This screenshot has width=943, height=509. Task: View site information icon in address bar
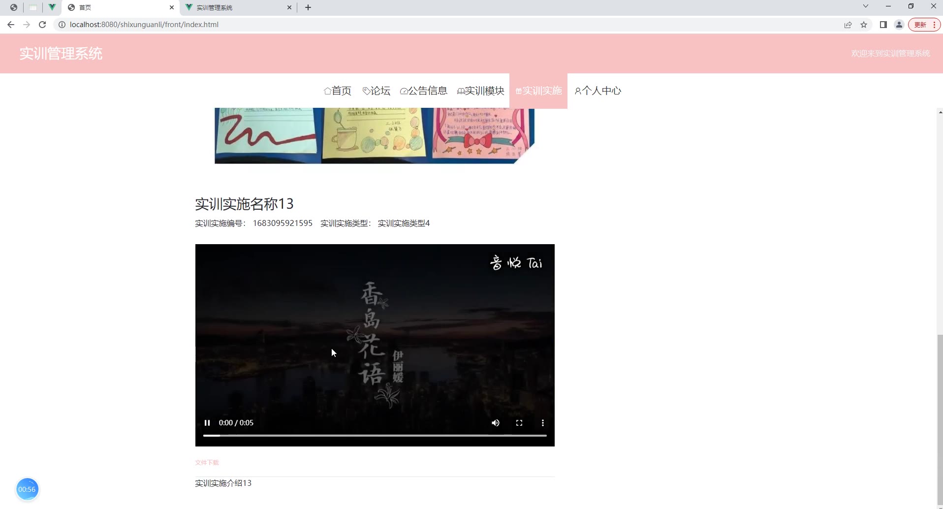point(62,25)
